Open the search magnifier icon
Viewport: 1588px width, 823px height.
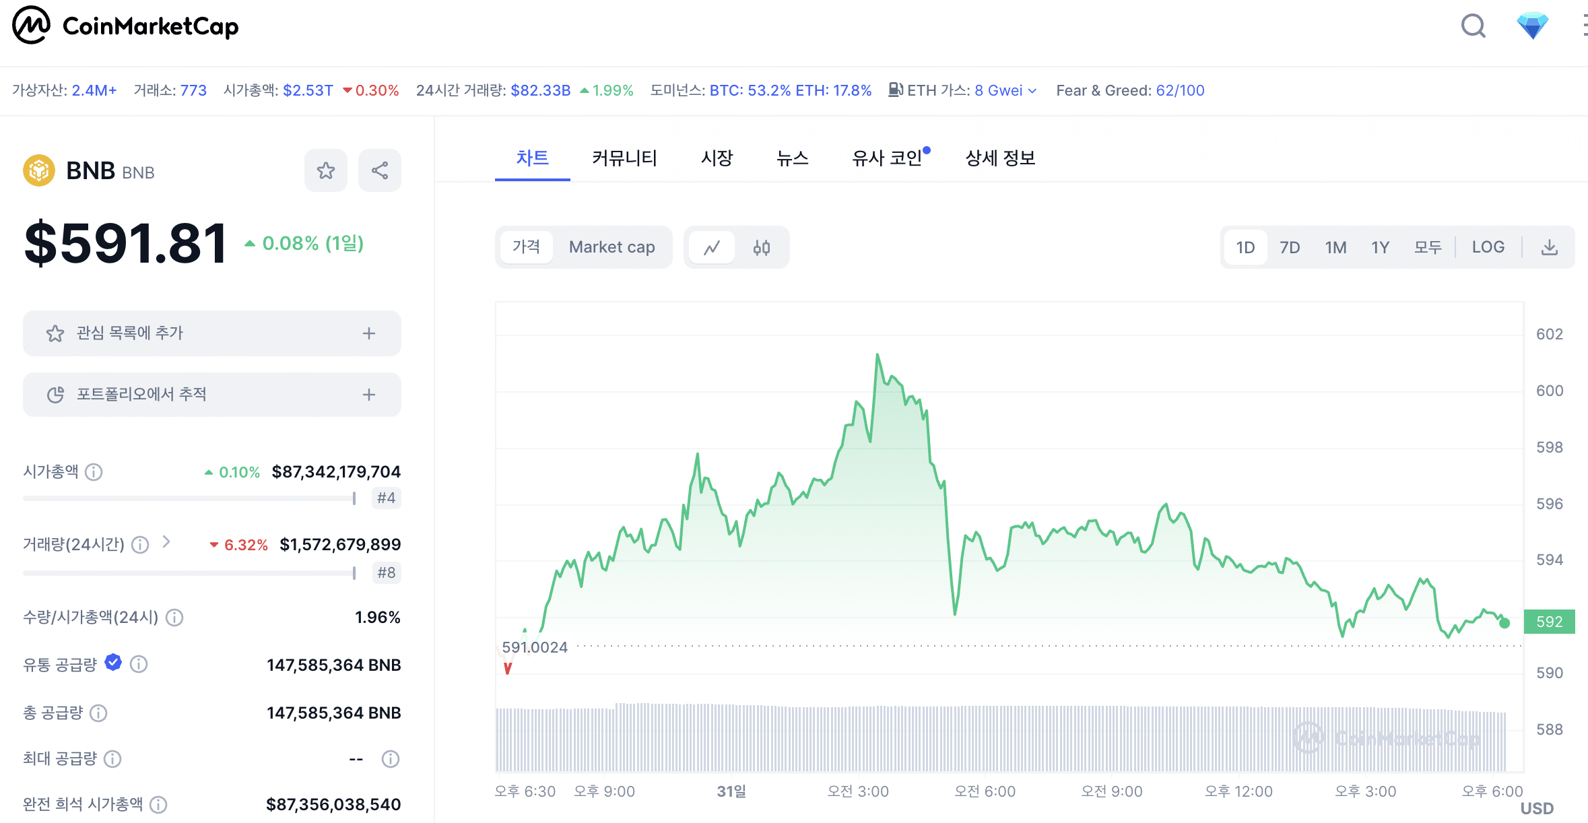click(1473, 26)
